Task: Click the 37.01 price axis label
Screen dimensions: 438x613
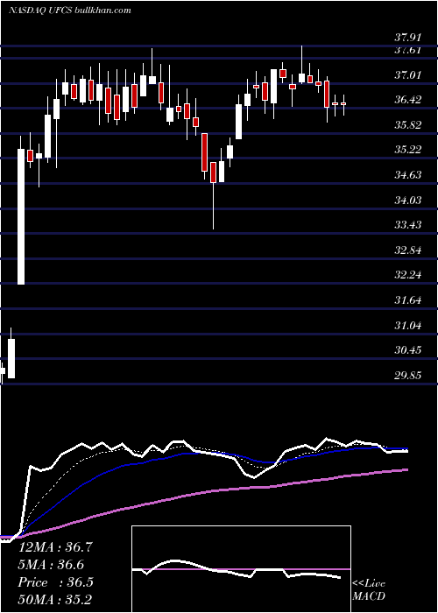Action: 407,74
